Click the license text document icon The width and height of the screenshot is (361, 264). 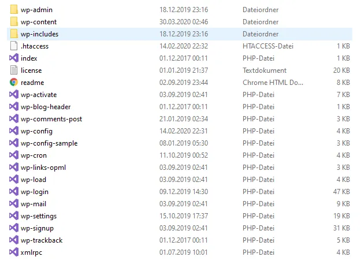tap(14, 70)
